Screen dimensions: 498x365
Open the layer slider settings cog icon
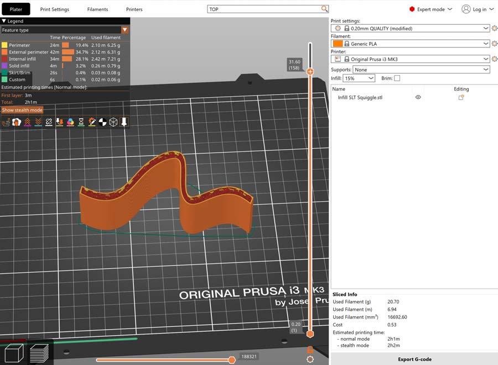click(x=310, y=359)
